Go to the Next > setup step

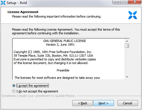(x=104, y=103)
